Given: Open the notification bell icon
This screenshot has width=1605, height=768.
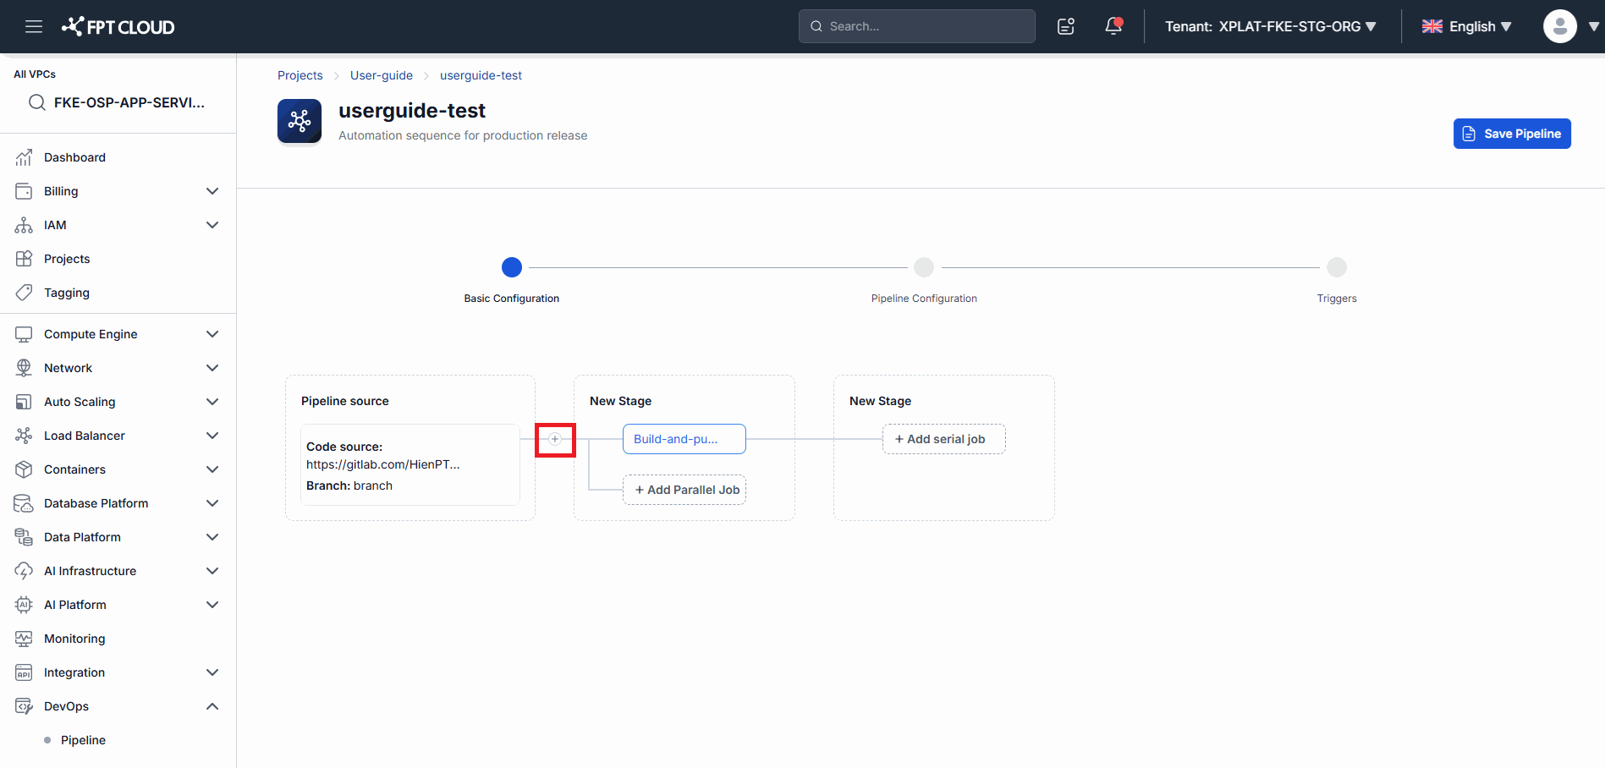Looking at the screenshot, I should click(1113, 26).
